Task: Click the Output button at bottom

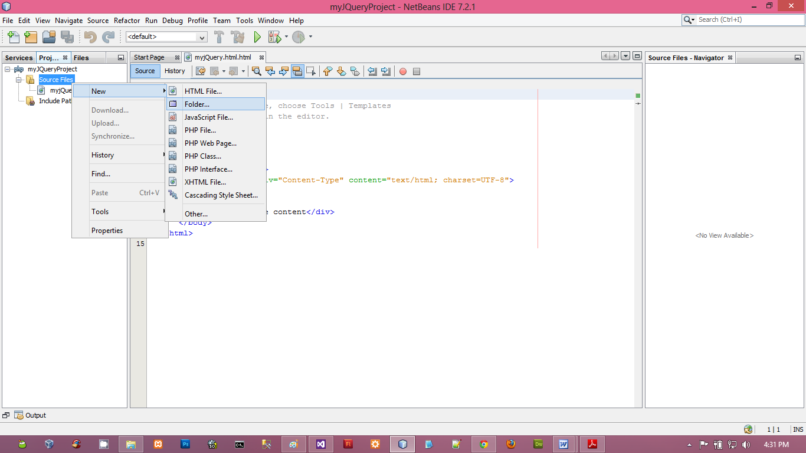Action: pos(31,415)
